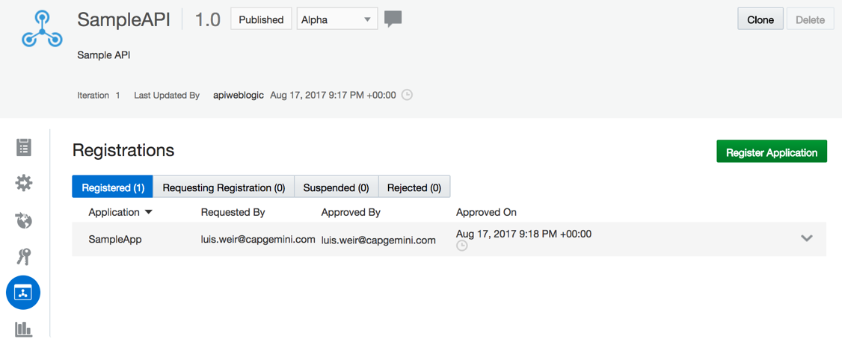The height and width of the screenshot is (342, 842).
Task: Open the Grants keys sidebar icon
Action: coord(24,258)
